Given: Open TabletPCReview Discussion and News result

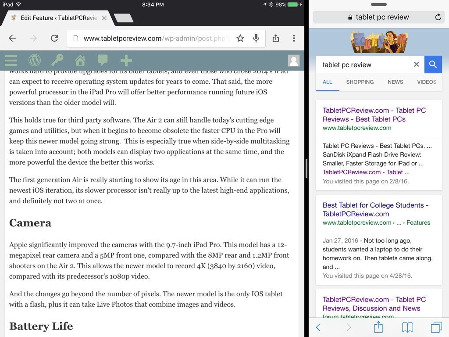Looking at the screenshot, I should (374, 304).
